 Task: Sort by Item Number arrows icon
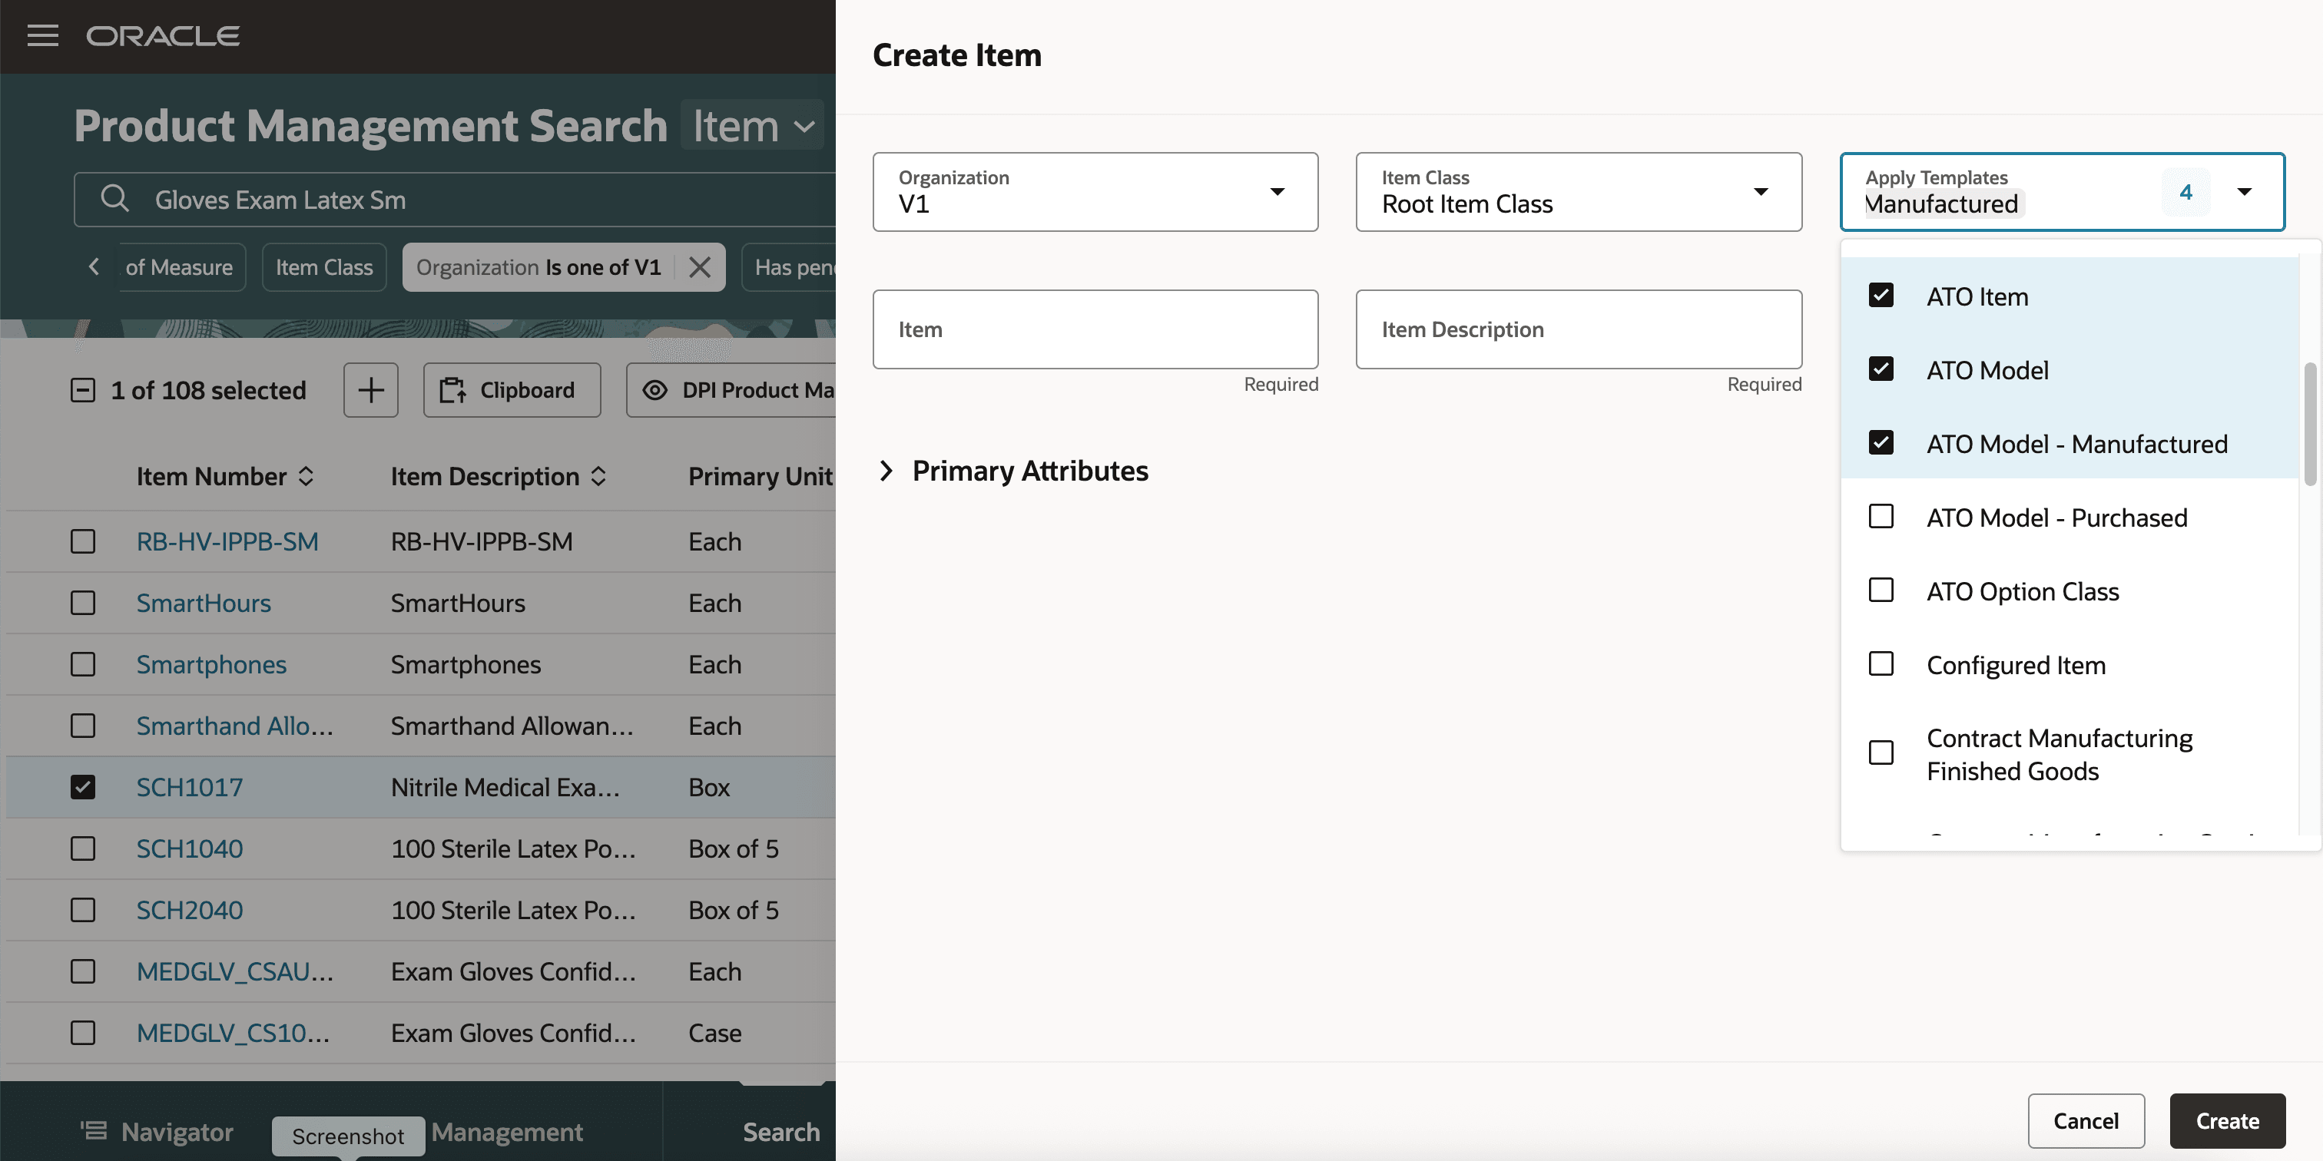pos(307,476)
